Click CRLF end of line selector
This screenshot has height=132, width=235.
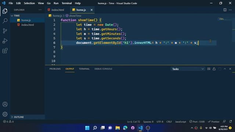pos(169,121)
